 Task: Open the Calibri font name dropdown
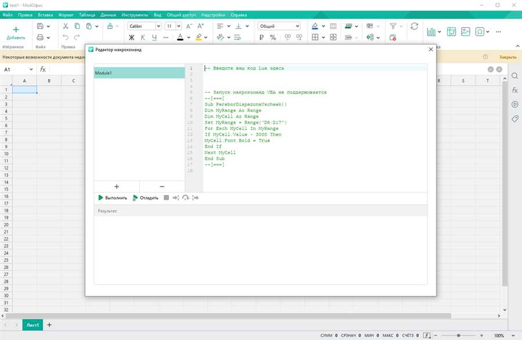tap(158, 26)
